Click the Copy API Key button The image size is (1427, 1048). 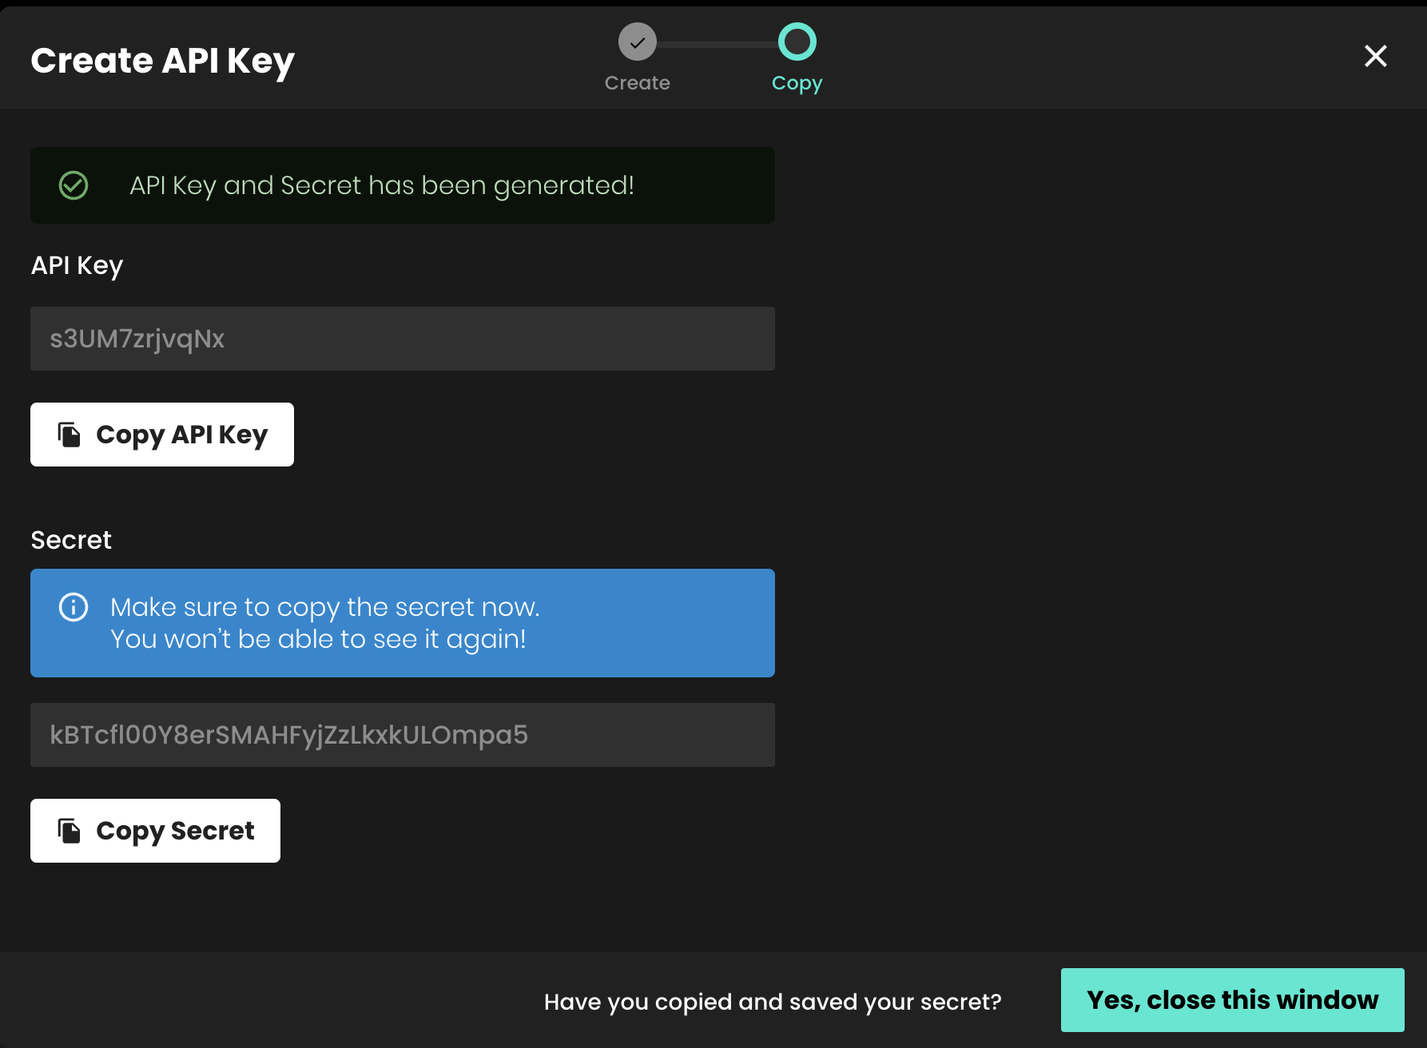[x=162, y=435]
